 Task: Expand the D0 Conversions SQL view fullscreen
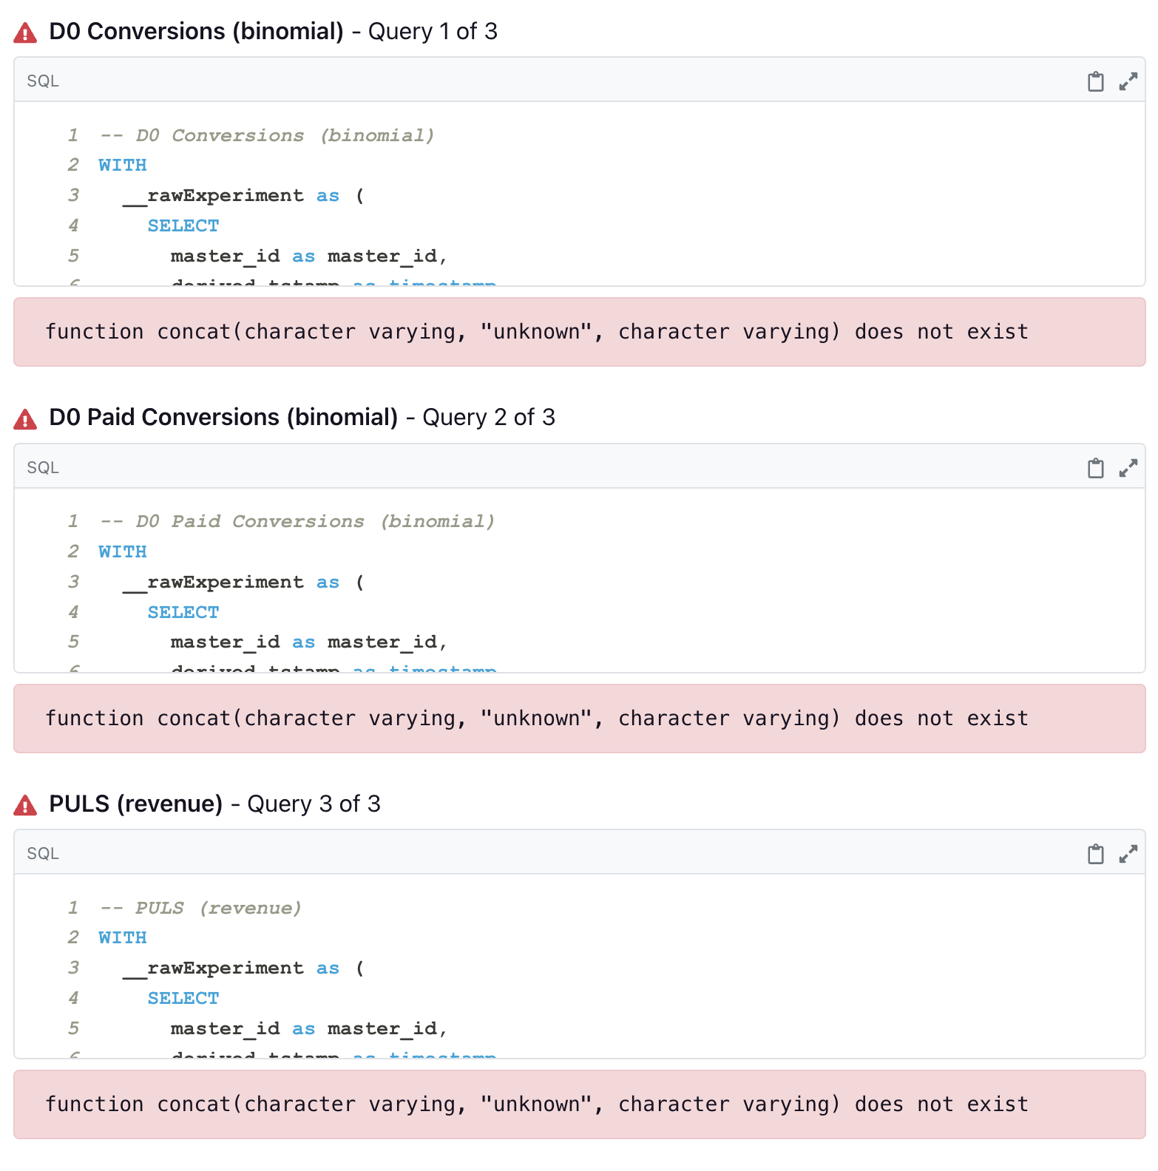tap(1127, 81)
